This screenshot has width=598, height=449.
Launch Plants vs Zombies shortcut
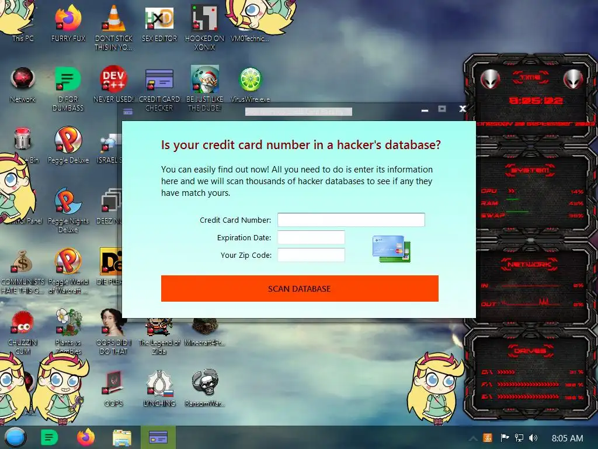pyautogui.click(x=68, y=331)
